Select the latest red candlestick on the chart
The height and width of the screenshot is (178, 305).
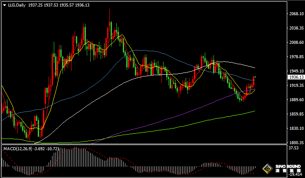254,80
